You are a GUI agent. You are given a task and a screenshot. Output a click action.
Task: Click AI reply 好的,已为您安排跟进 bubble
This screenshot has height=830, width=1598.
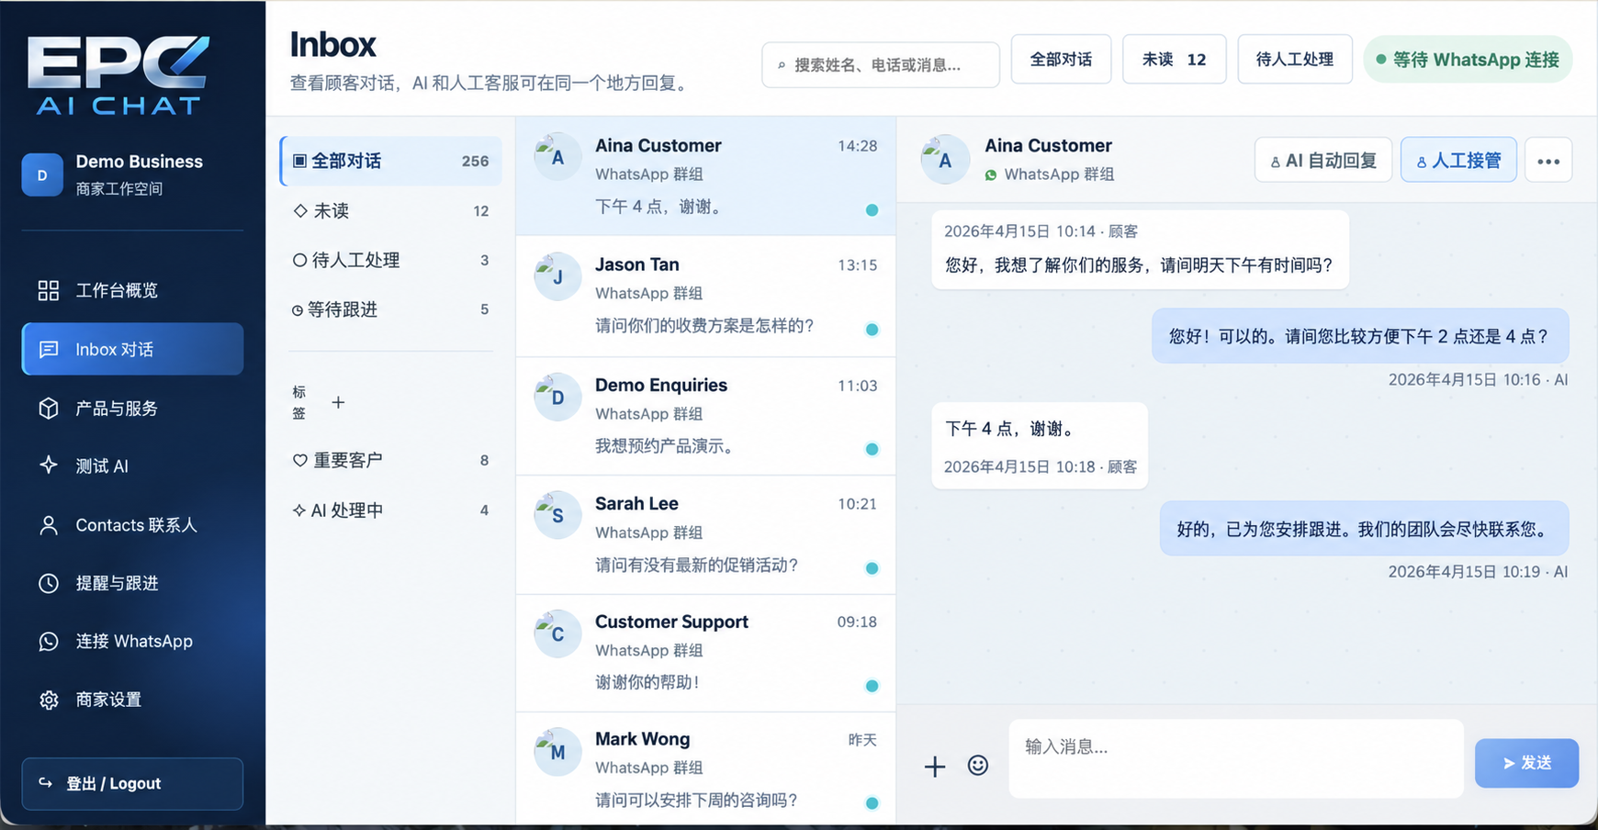[x=1364, y=529]
